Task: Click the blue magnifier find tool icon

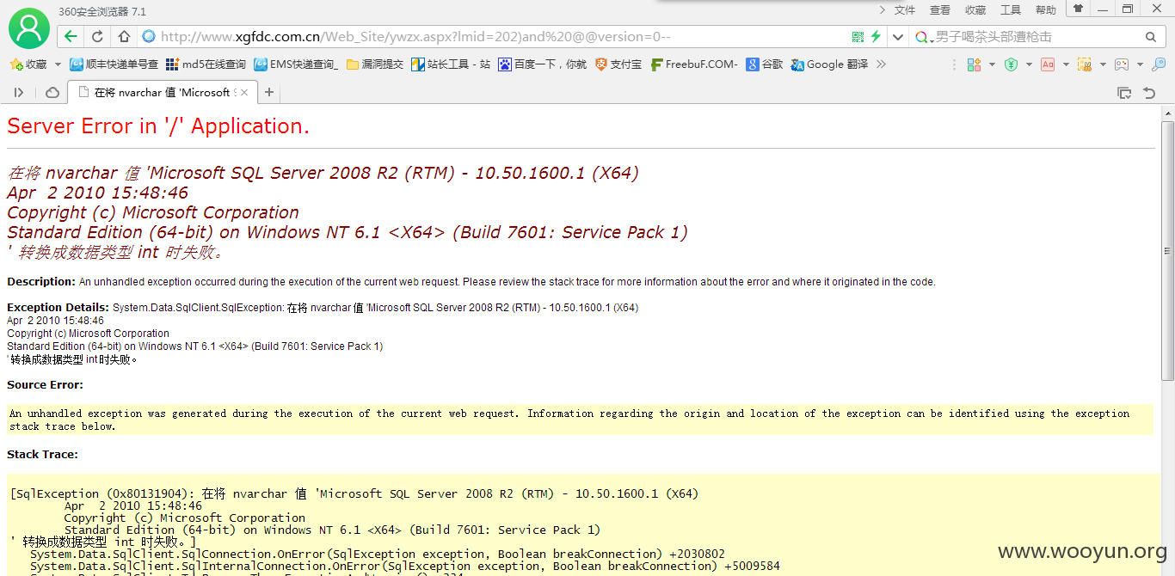Action: [1160, 64]
